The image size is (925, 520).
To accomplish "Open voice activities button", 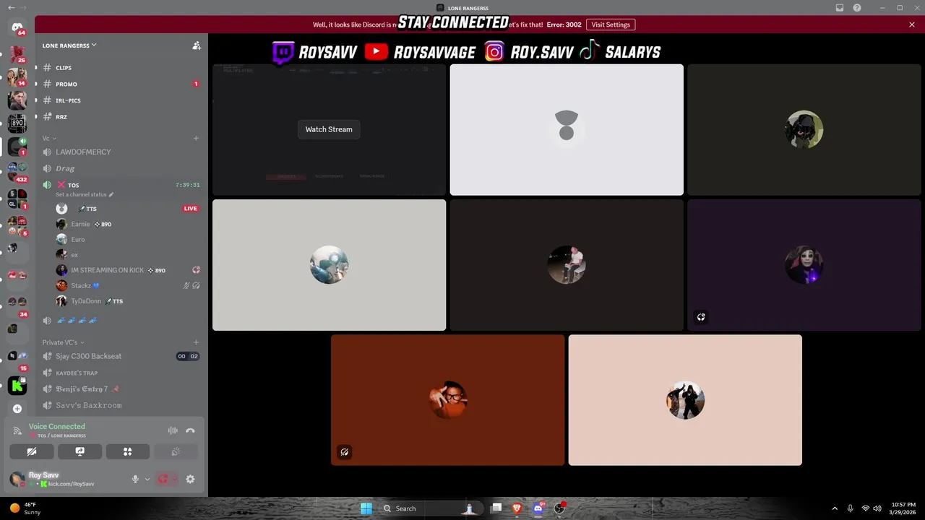I will pos(127,451).
